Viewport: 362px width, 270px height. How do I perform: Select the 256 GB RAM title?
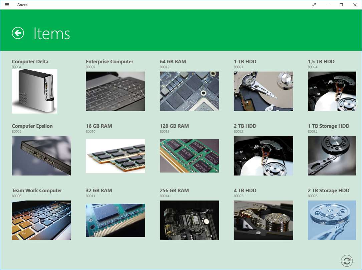tap(174, 190)
